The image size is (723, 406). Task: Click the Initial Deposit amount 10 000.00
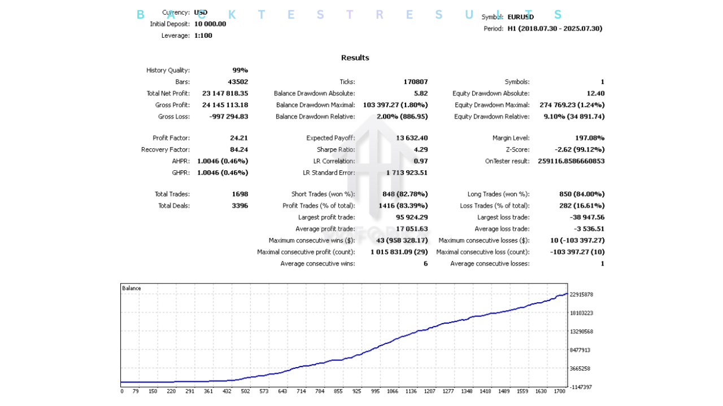(x=210, y=24)
